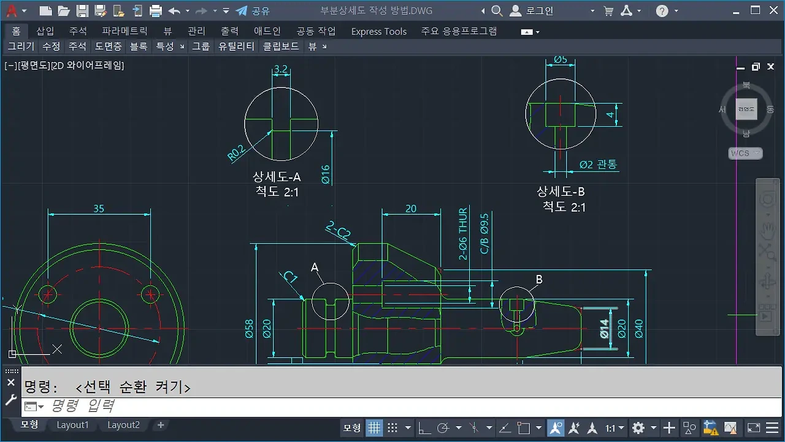The width and height of the screenshot is (785, 442).
Task: Click the 공유 share button
Action: [253, 10]
